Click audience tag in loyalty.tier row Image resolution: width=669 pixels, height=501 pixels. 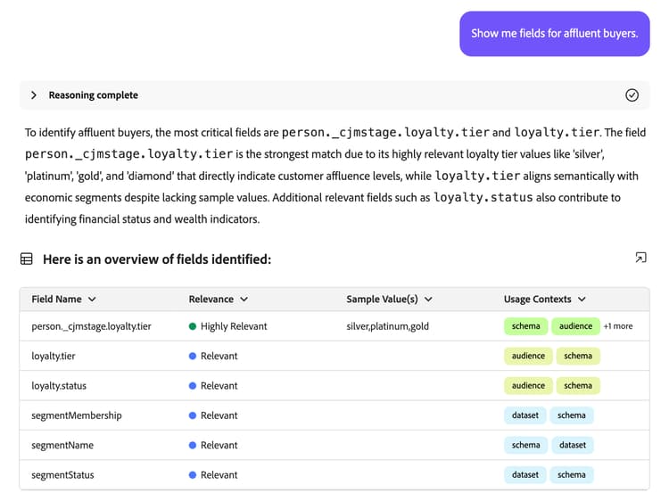528,356
